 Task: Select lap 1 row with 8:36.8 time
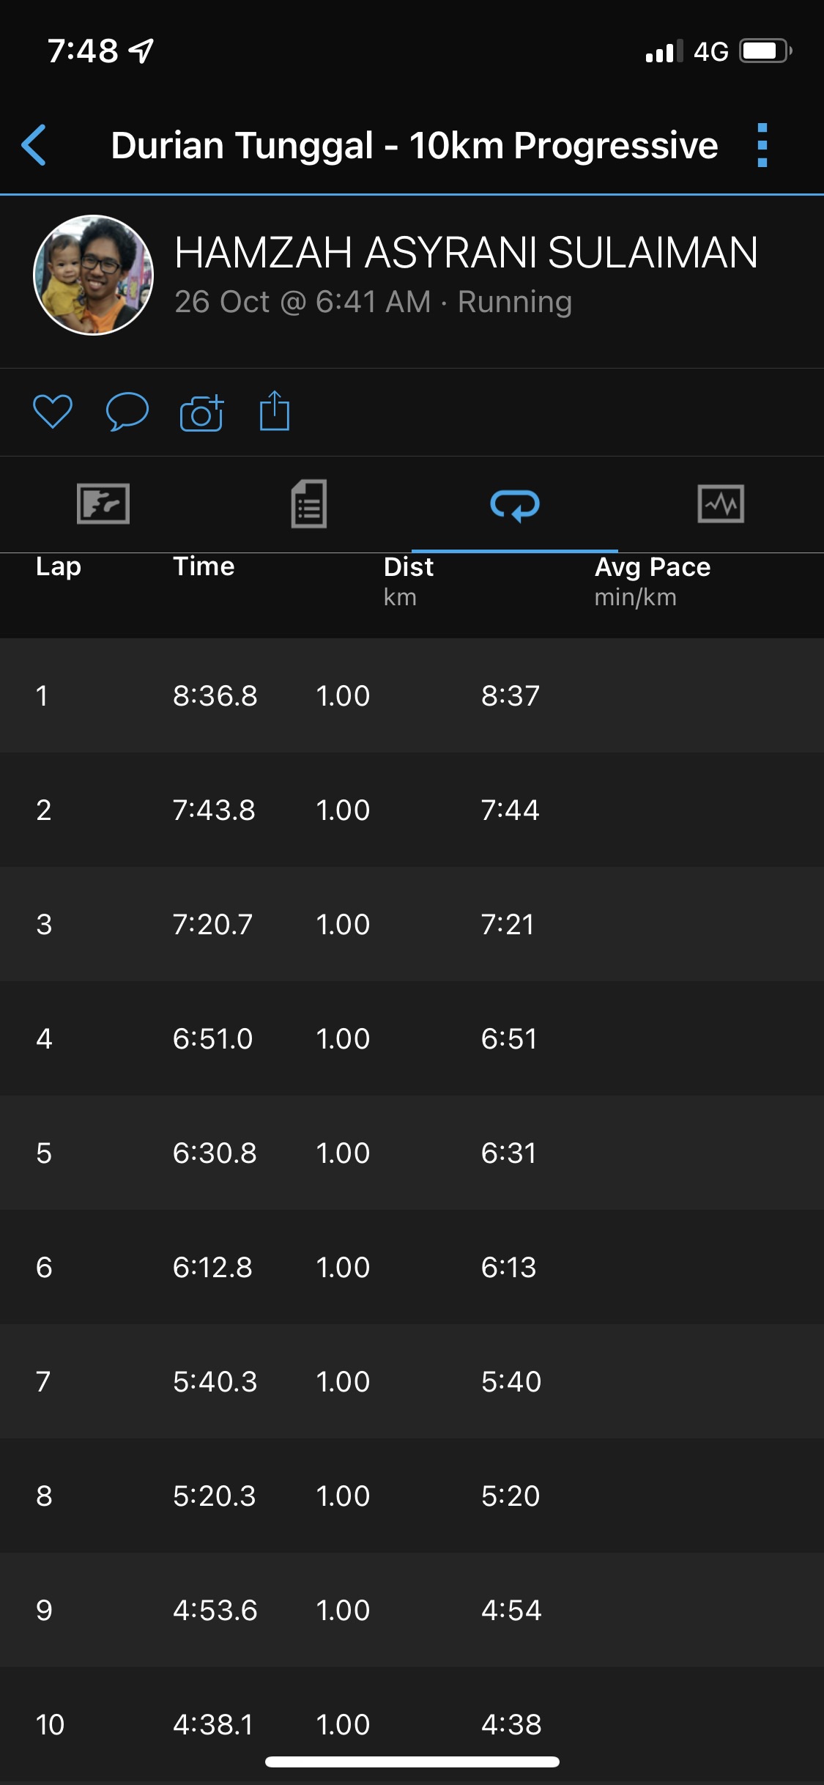pyautogui.click(x=412, y=695)
